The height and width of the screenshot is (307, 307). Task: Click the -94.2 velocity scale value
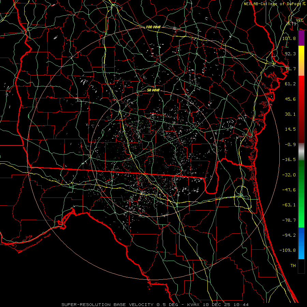pos(289,235)
